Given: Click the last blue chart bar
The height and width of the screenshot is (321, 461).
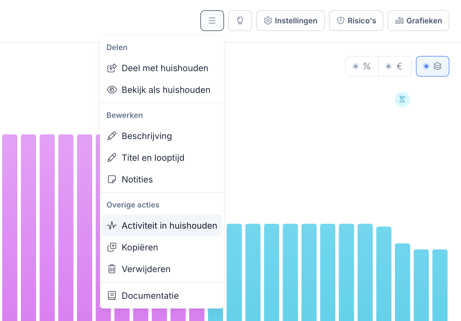Looking at the screenshot, I should [440, 285].
